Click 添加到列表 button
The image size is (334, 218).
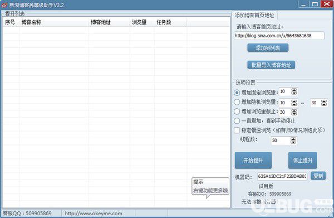(268, 48)
